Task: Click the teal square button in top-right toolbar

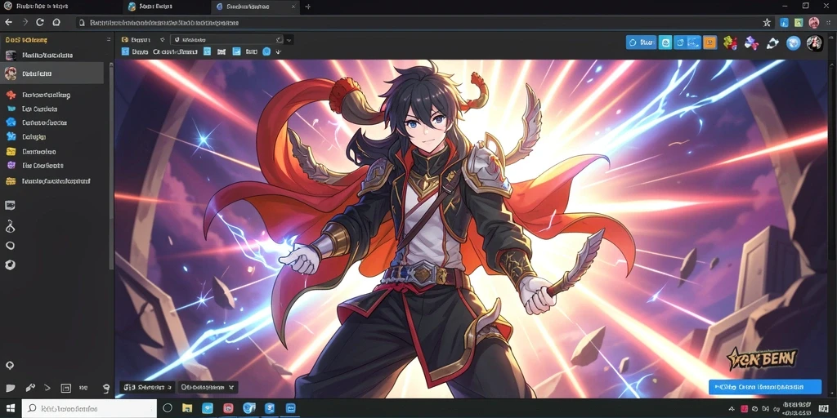Action: [665, 42]
